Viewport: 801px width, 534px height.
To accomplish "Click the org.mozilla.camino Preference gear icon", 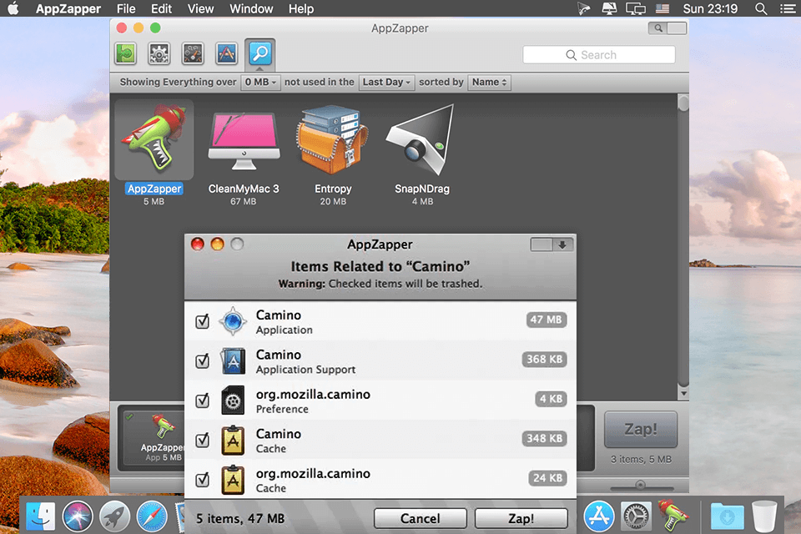I will coord(233,400).
